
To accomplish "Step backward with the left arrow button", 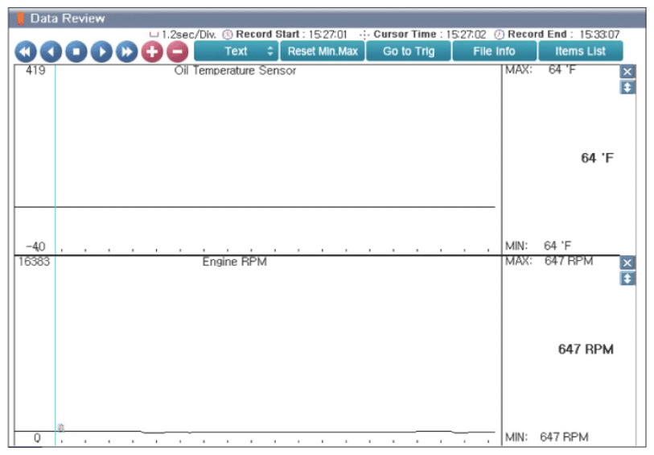I will tap(51, 52).
